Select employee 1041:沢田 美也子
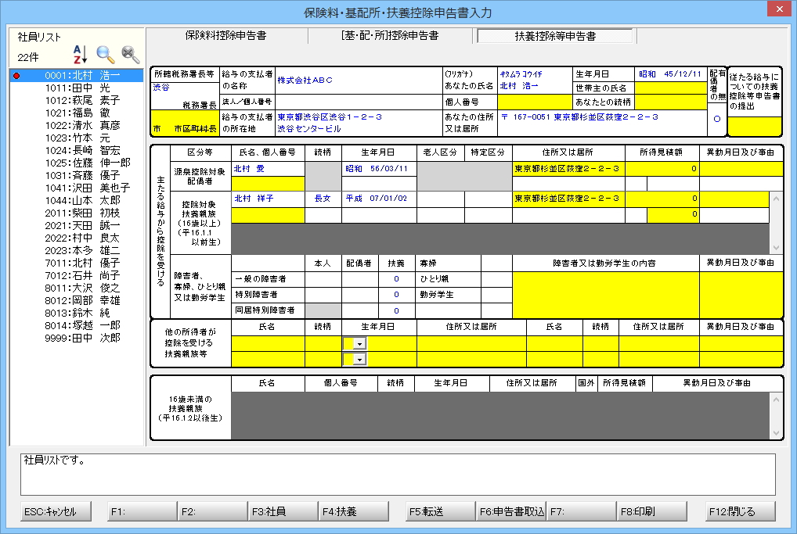 77,188
